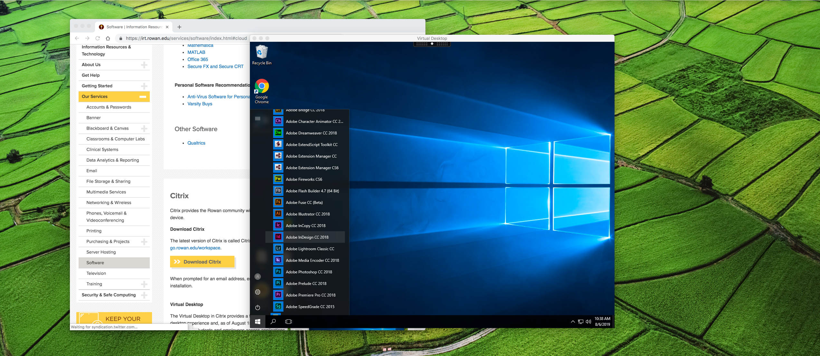Click the Chrome address bar URL

(186, 38)
